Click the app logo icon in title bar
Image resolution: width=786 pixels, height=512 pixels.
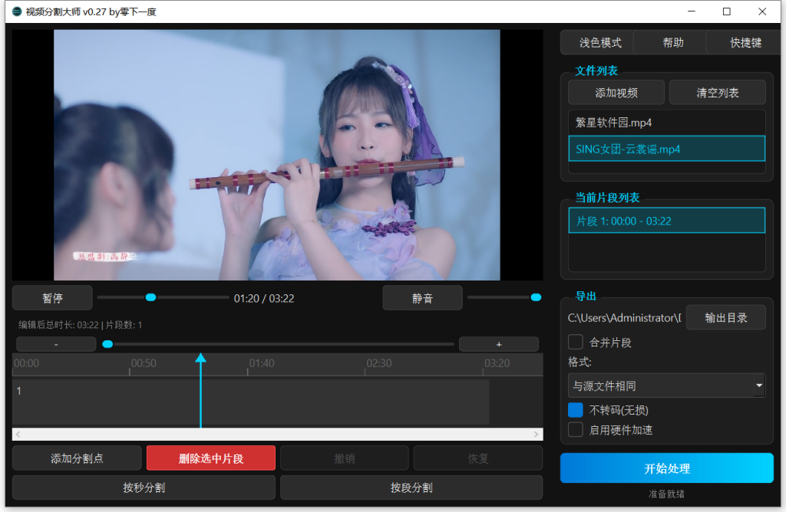coord(16,11)
